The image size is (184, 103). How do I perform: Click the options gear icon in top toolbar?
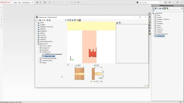tap(78, 2)
